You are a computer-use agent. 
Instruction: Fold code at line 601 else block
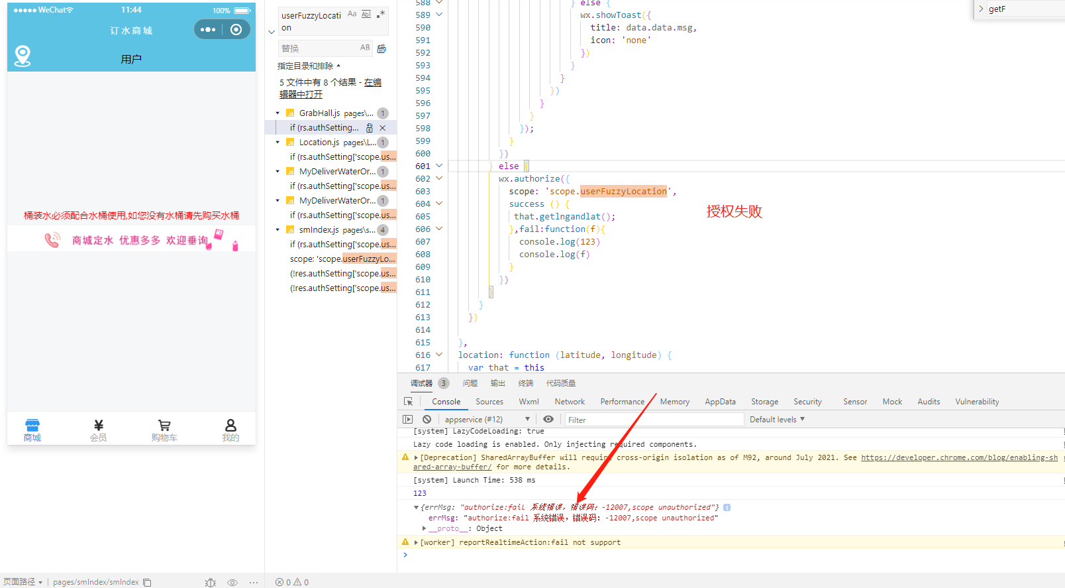pos(439,166)
